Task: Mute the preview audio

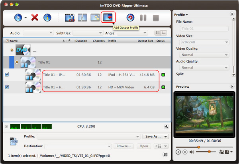Action: pos(192,152)
